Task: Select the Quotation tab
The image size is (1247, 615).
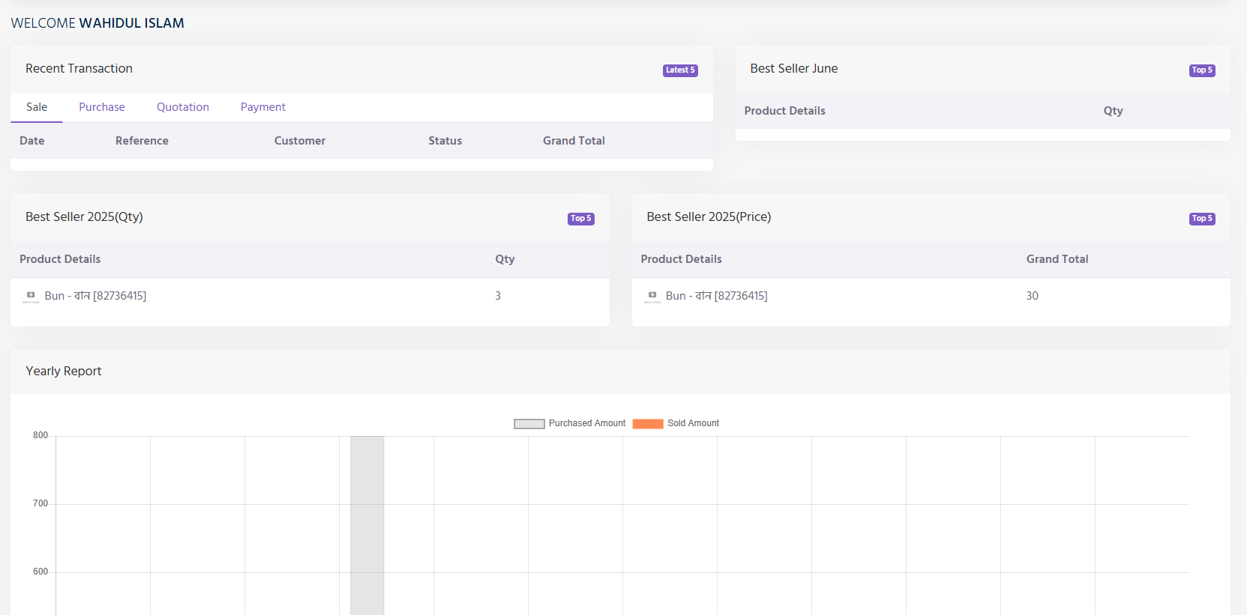Action: [x=183, y=107]
